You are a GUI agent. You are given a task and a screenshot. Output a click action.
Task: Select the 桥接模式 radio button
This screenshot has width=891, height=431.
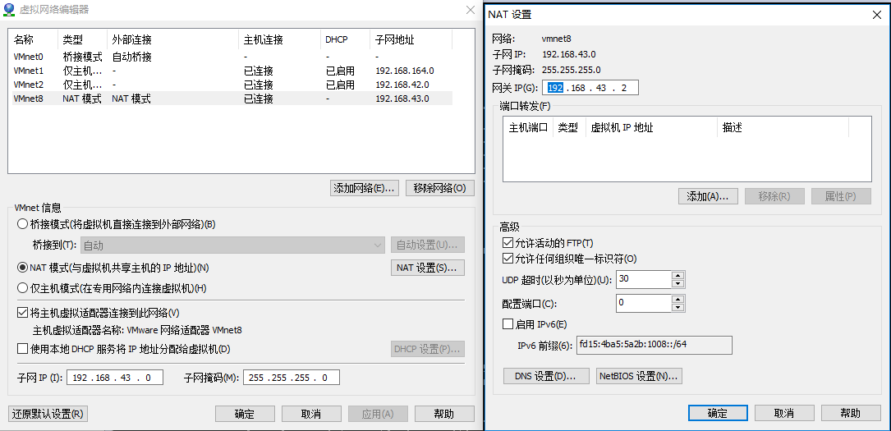[x=23, y=224]
